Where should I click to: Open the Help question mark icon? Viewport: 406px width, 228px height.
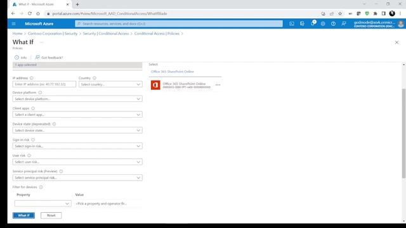(333, 23)
